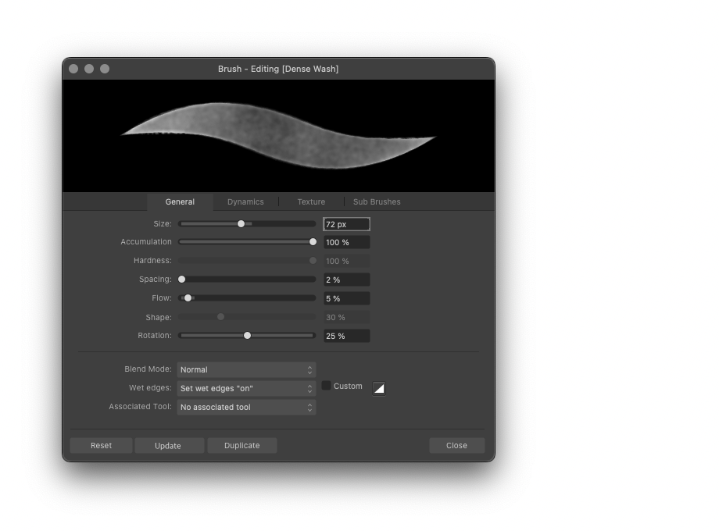Click the Rotation slider handle
The height and width of the screenshot is (531, 719).
coord(247,335)
